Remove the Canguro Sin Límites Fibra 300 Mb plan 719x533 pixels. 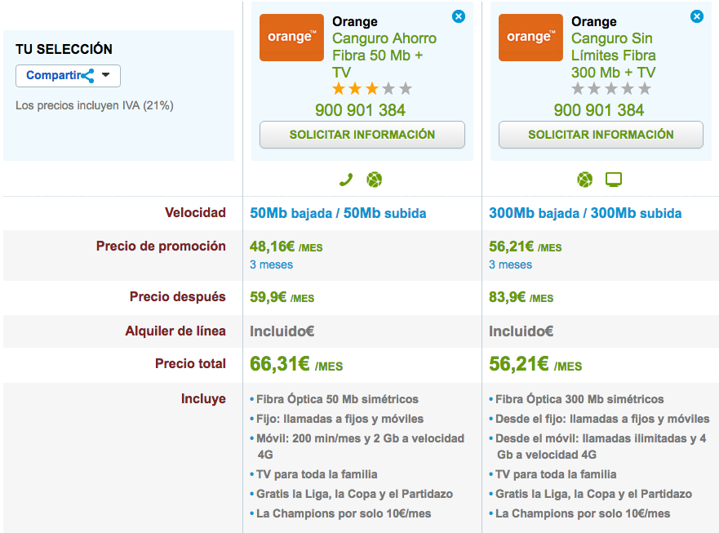(697, 16)
